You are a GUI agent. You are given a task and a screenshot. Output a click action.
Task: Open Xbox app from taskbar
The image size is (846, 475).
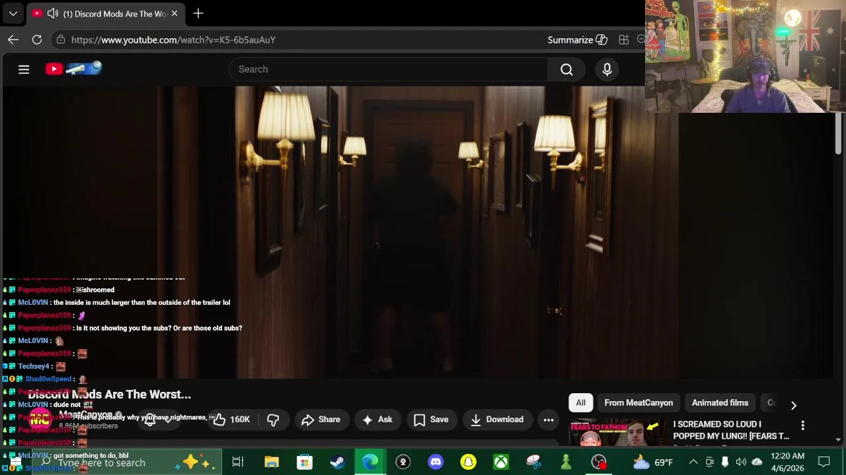tap(500, 462)
